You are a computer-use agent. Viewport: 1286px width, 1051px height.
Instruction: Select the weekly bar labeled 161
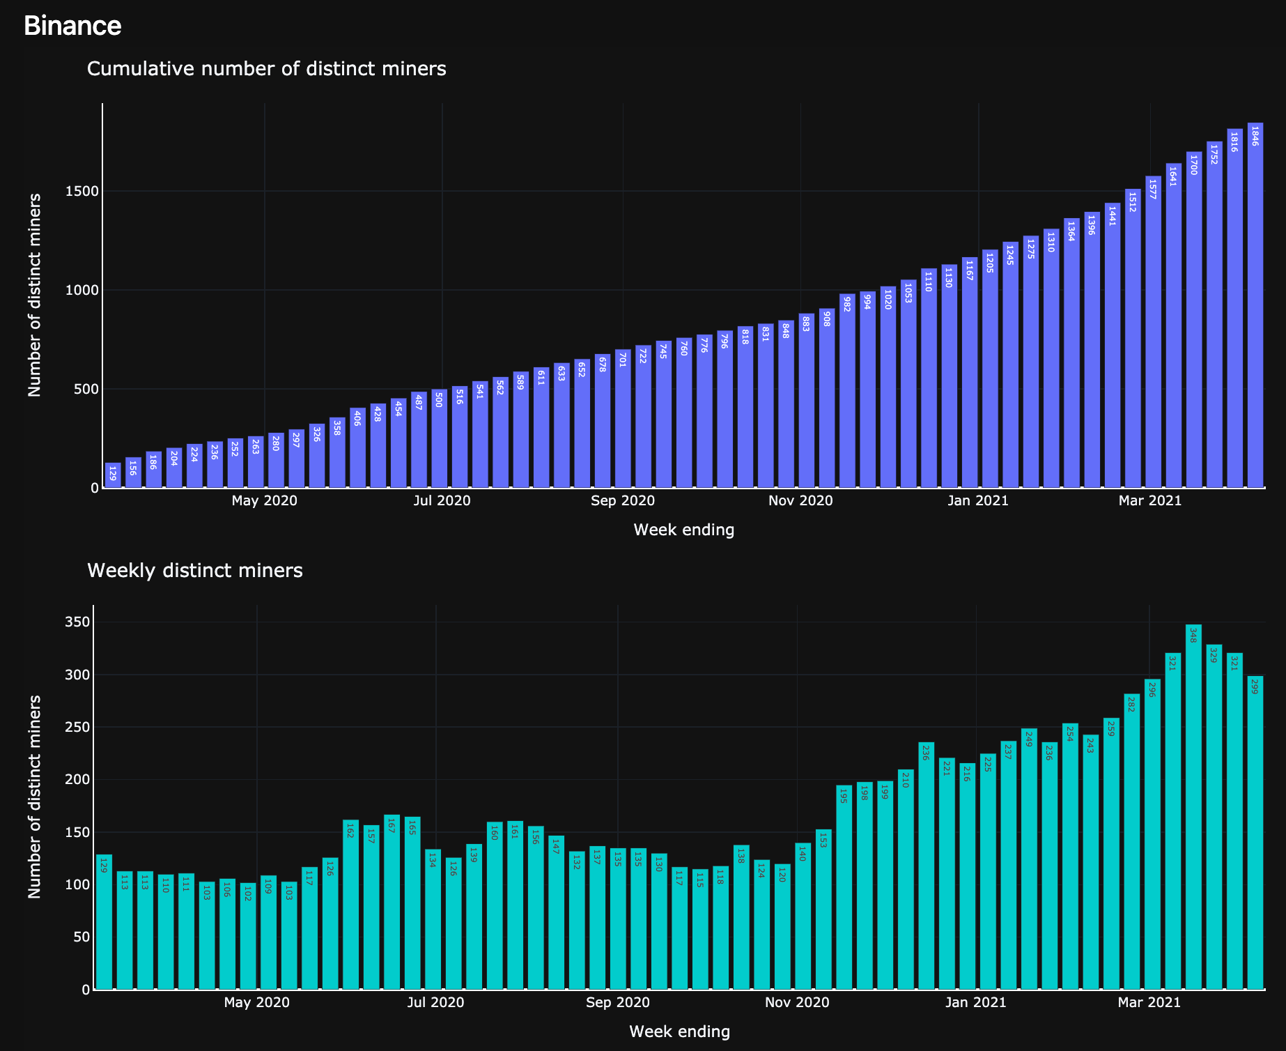(516, 905)
